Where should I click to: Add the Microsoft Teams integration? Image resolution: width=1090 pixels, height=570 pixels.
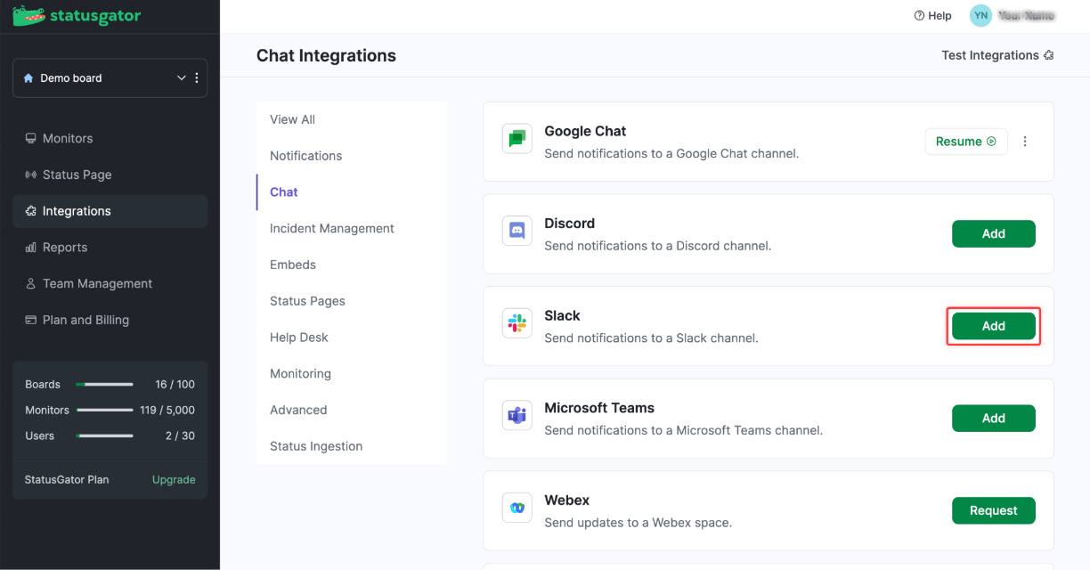(x=994, y=419)
